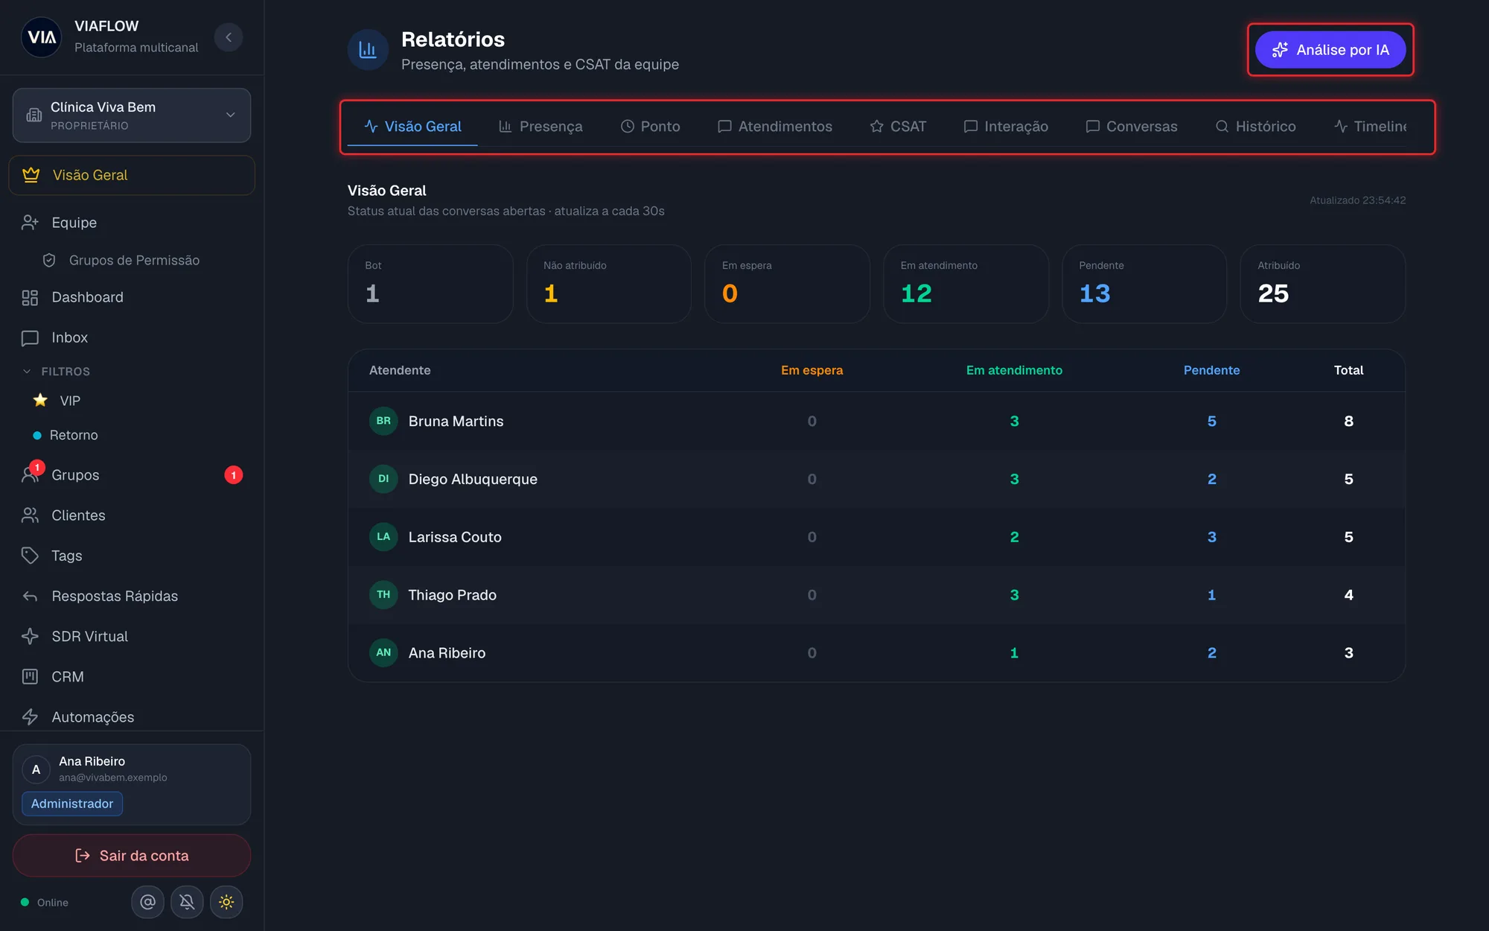The width and height of the screenshot is (1489, 931).
Task: Open Clientes in the sidebar
Action: (132, 515)
